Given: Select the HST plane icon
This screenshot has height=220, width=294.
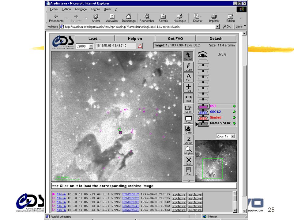Looking at the screenshot, I should click(203, 107).
